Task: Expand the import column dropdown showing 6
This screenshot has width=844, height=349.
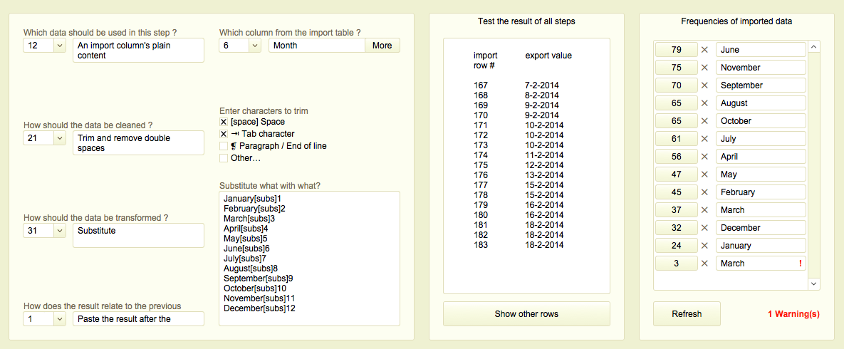Action: [255, 46]
